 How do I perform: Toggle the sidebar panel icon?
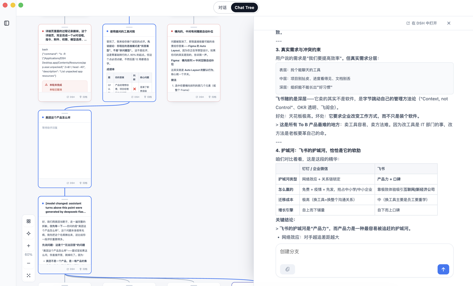[x=7, y=23]
